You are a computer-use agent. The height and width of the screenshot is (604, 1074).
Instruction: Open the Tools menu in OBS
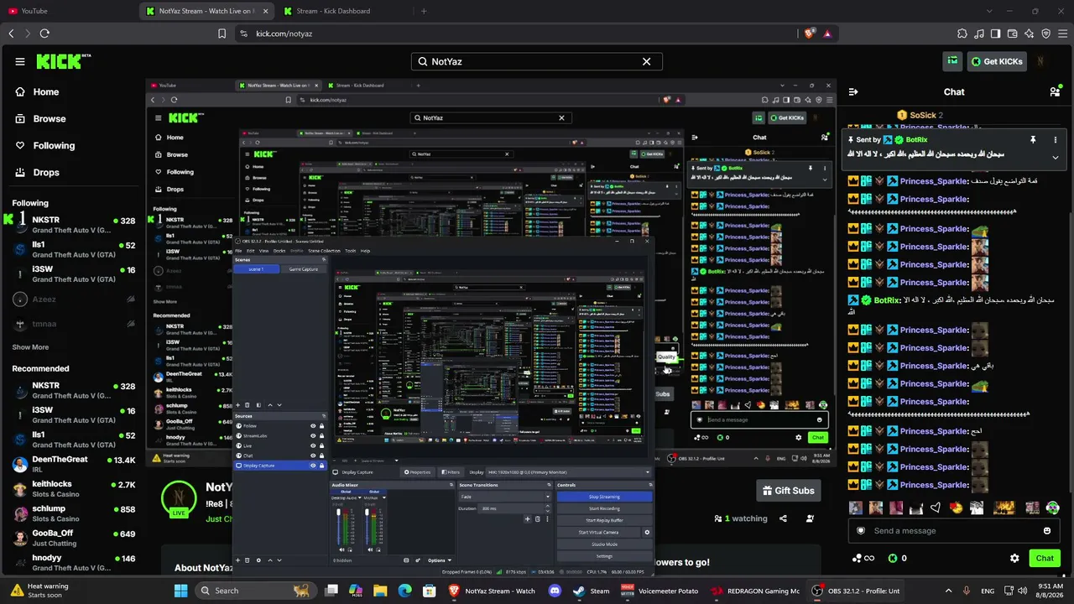pyautogui.click(x=351, y=251)
